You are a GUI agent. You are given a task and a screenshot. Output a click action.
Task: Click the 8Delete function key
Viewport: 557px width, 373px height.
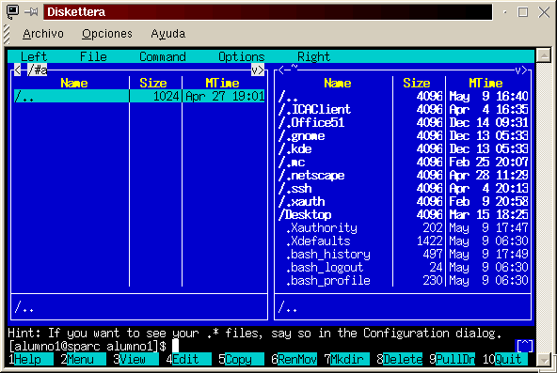(x=399, y=359)
